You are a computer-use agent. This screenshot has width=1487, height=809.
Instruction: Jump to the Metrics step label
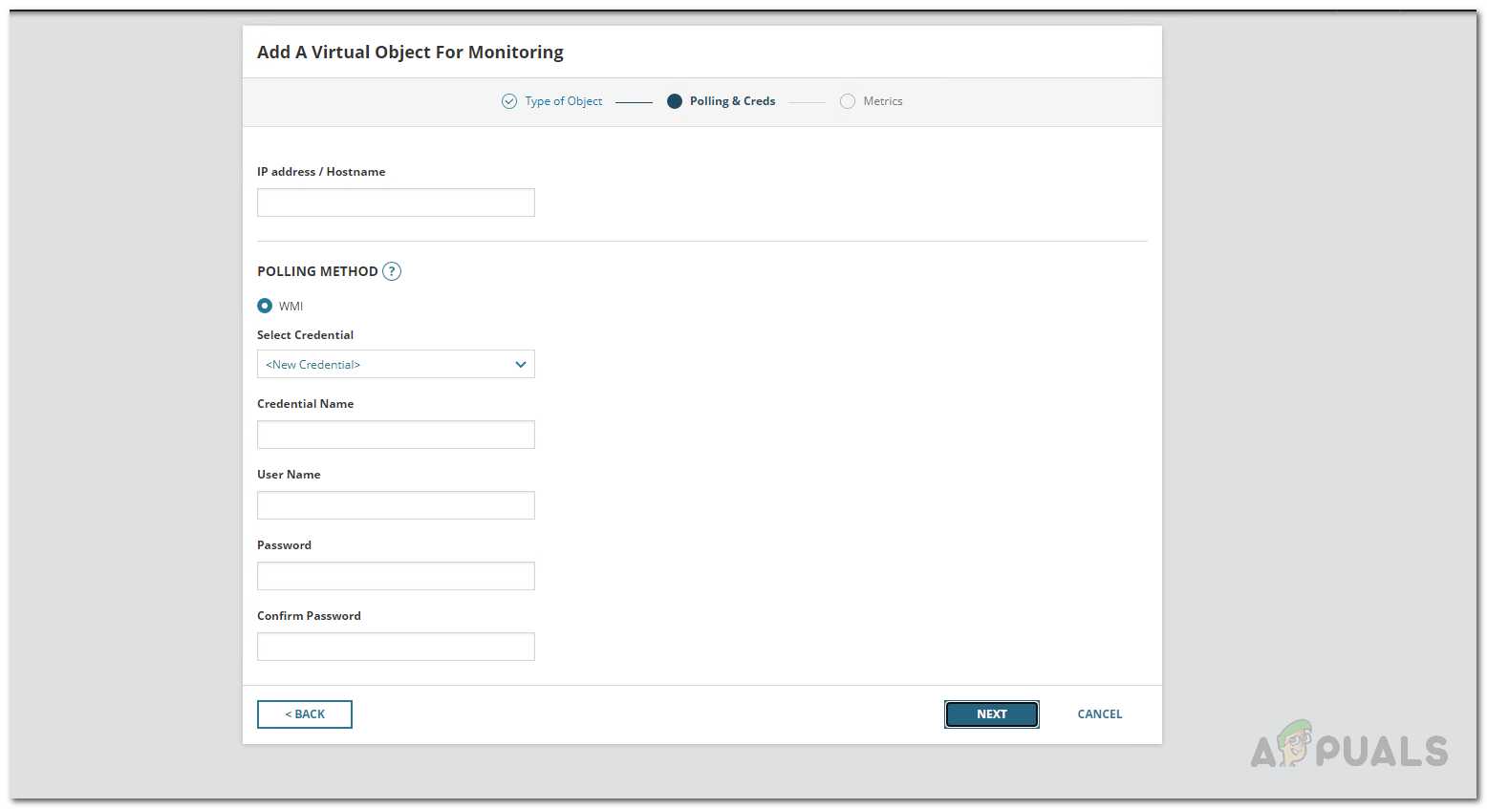882,101
